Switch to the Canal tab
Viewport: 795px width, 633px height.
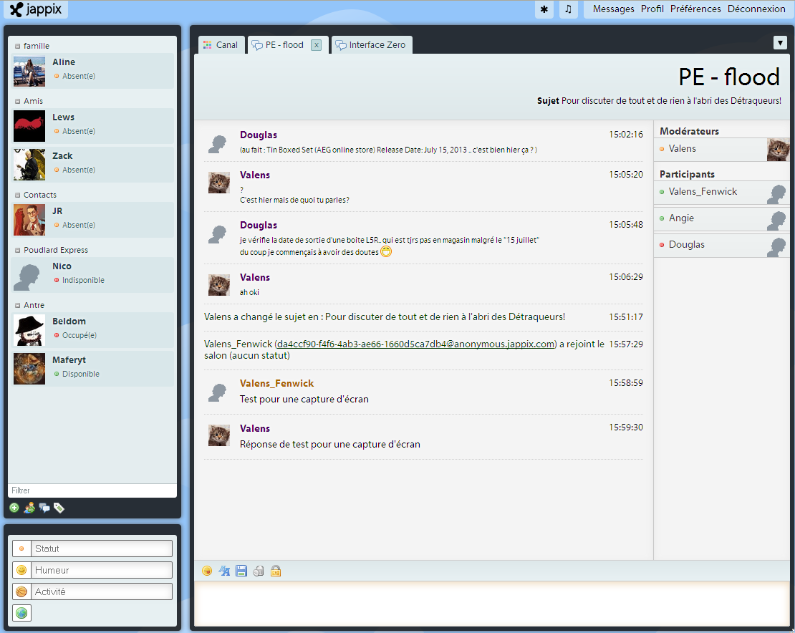point(221,45)
